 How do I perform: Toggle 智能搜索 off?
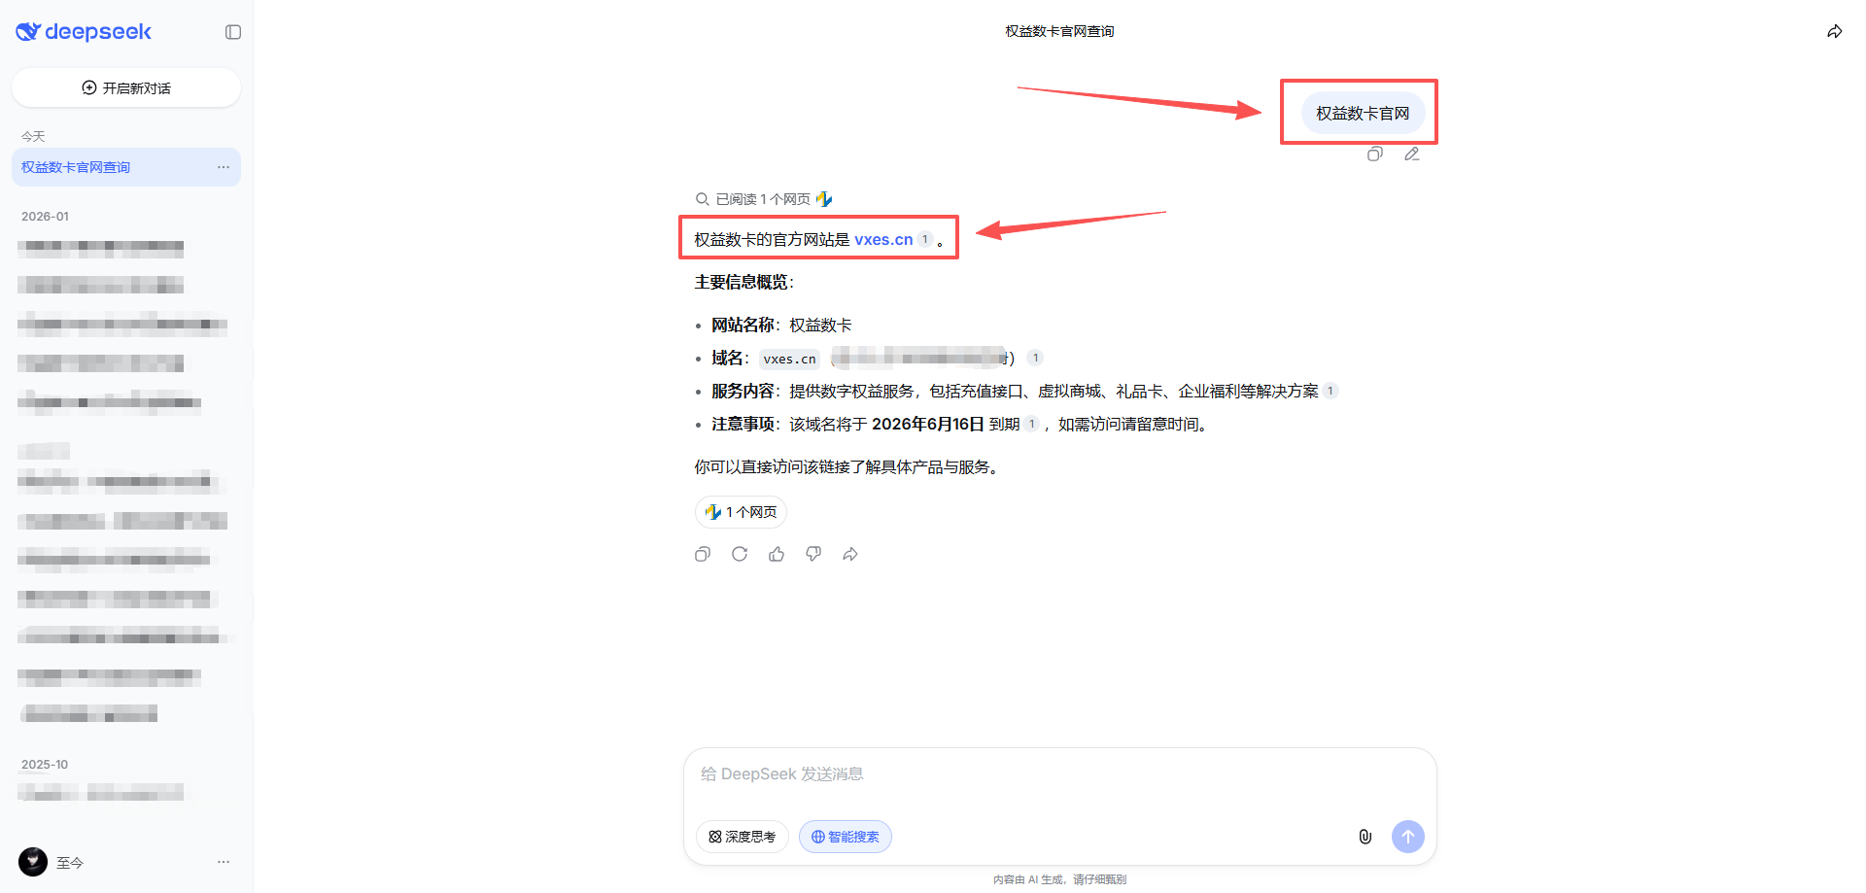pyautogui.click(x=845, y=837)
